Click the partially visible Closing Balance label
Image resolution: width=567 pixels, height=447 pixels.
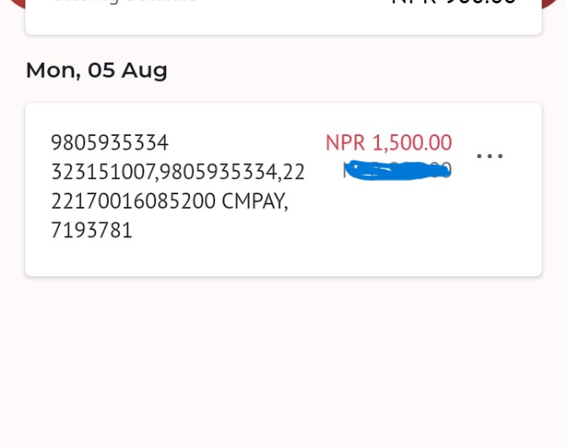pyautogui.click(x=125, y=2)
